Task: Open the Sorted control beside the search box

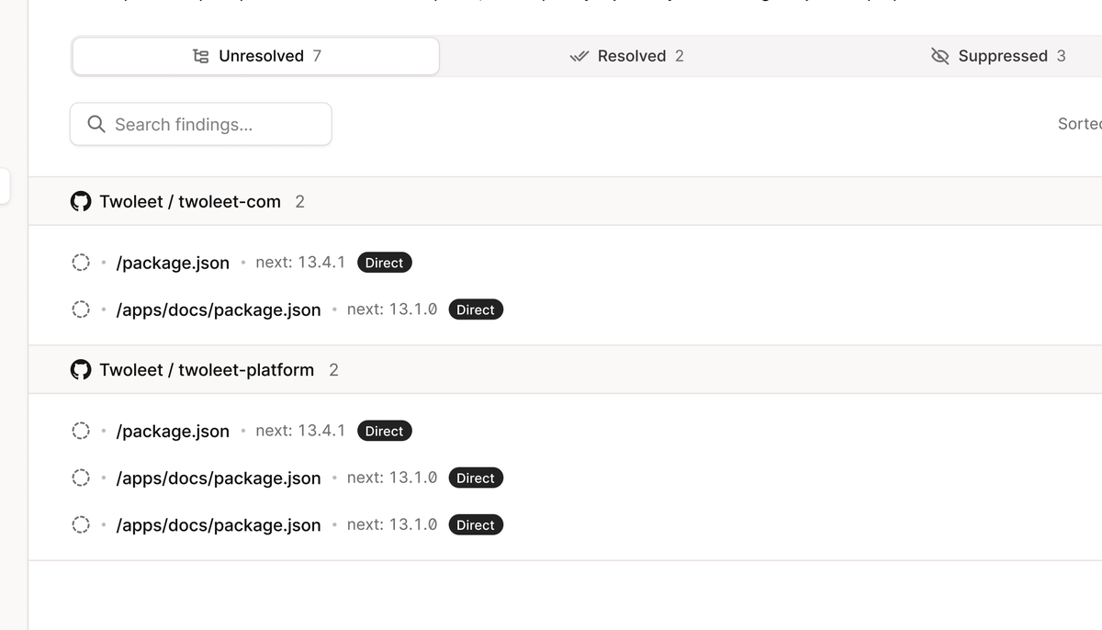Action: pos(1080,124)
